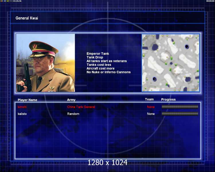Click the 'Tanks cost less' line

click(x=99, y=65)
